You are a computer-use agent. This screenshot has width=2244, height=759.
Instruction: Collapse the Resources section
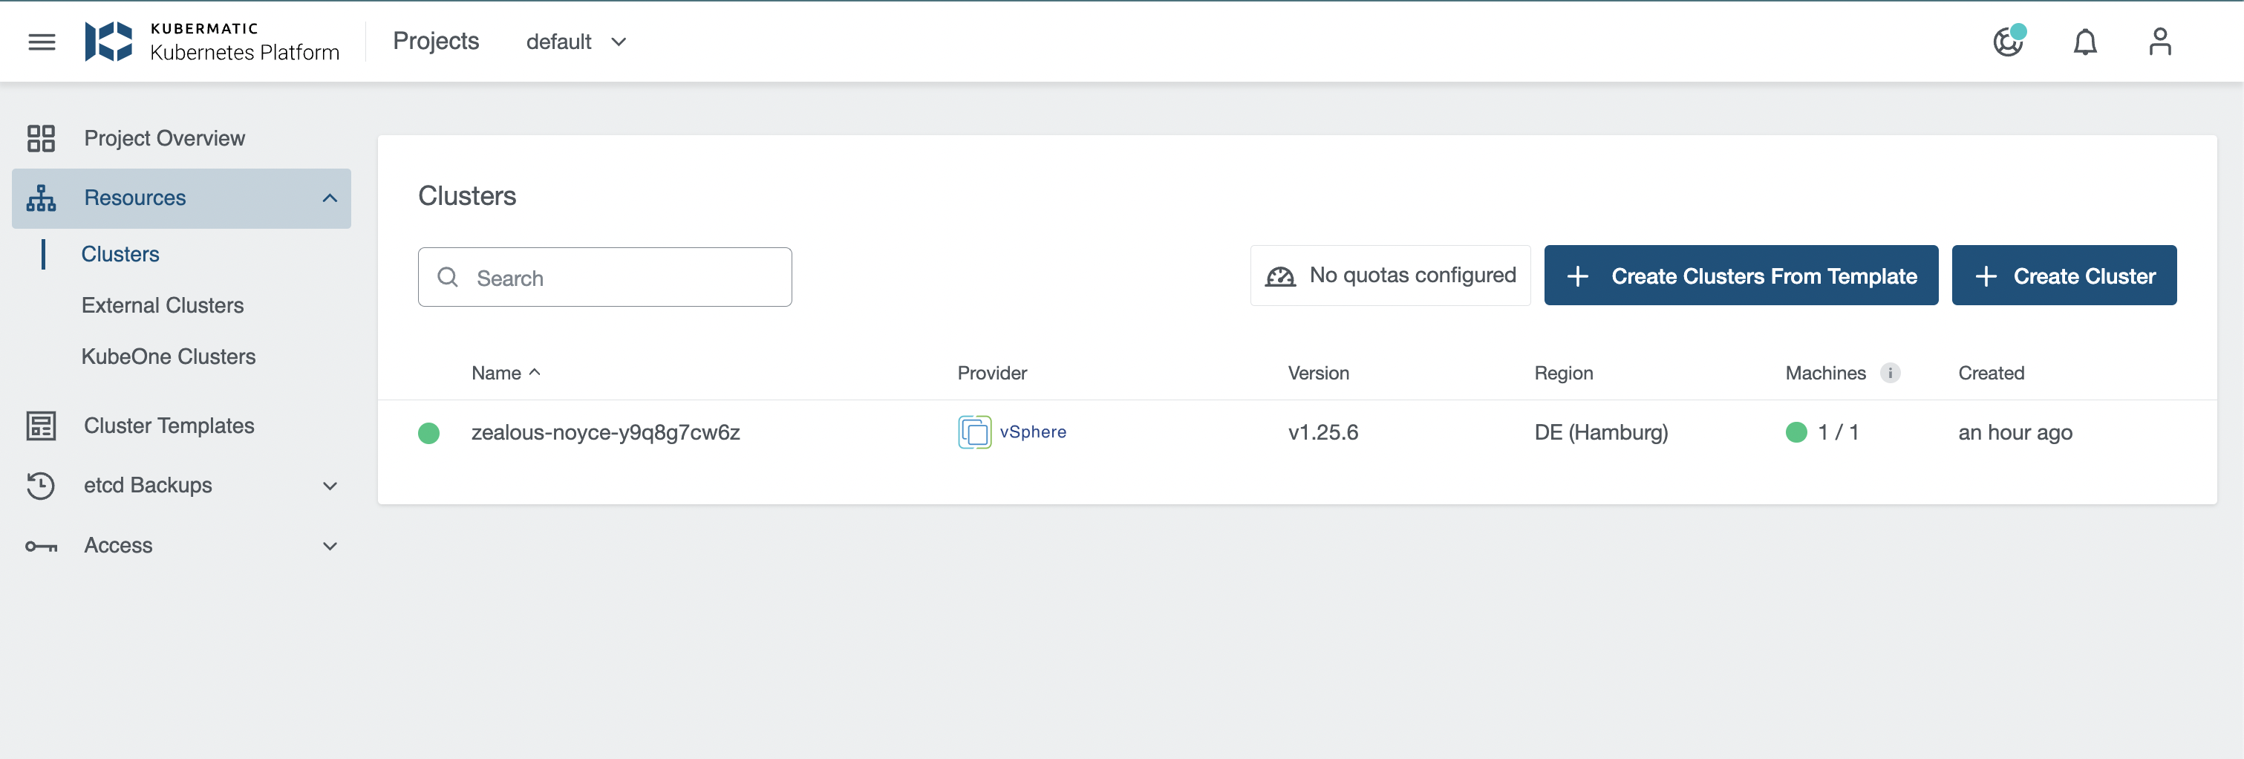pos(329,199)
